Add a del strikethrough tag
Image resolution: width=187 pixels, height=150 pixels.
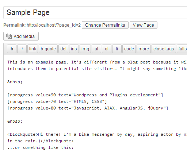(63, 49)
